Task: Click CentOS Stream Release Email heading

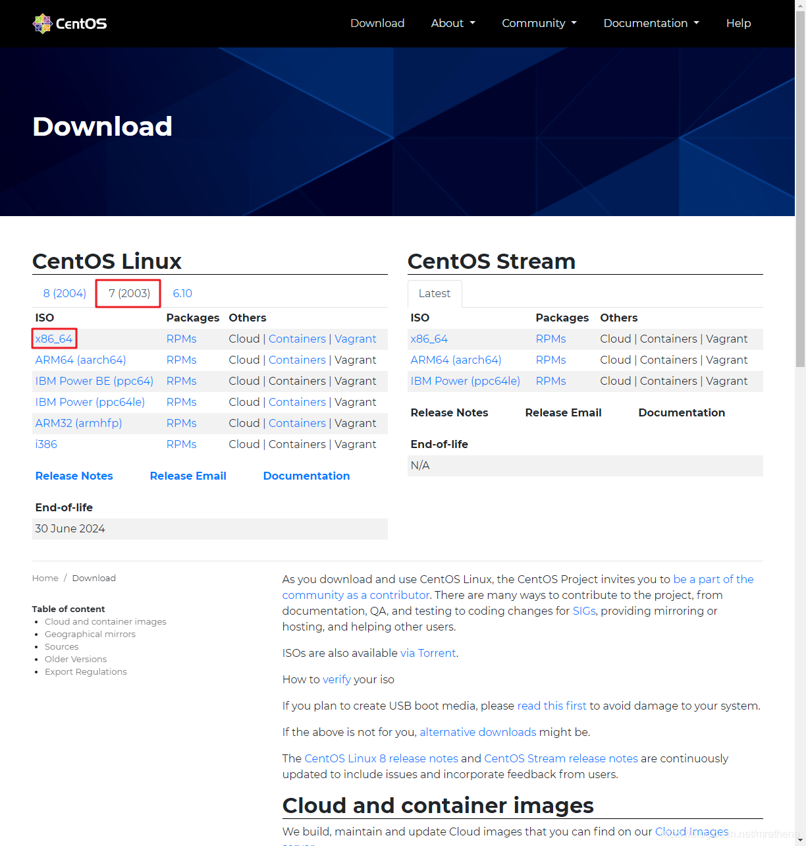Action: pos(563,412)
